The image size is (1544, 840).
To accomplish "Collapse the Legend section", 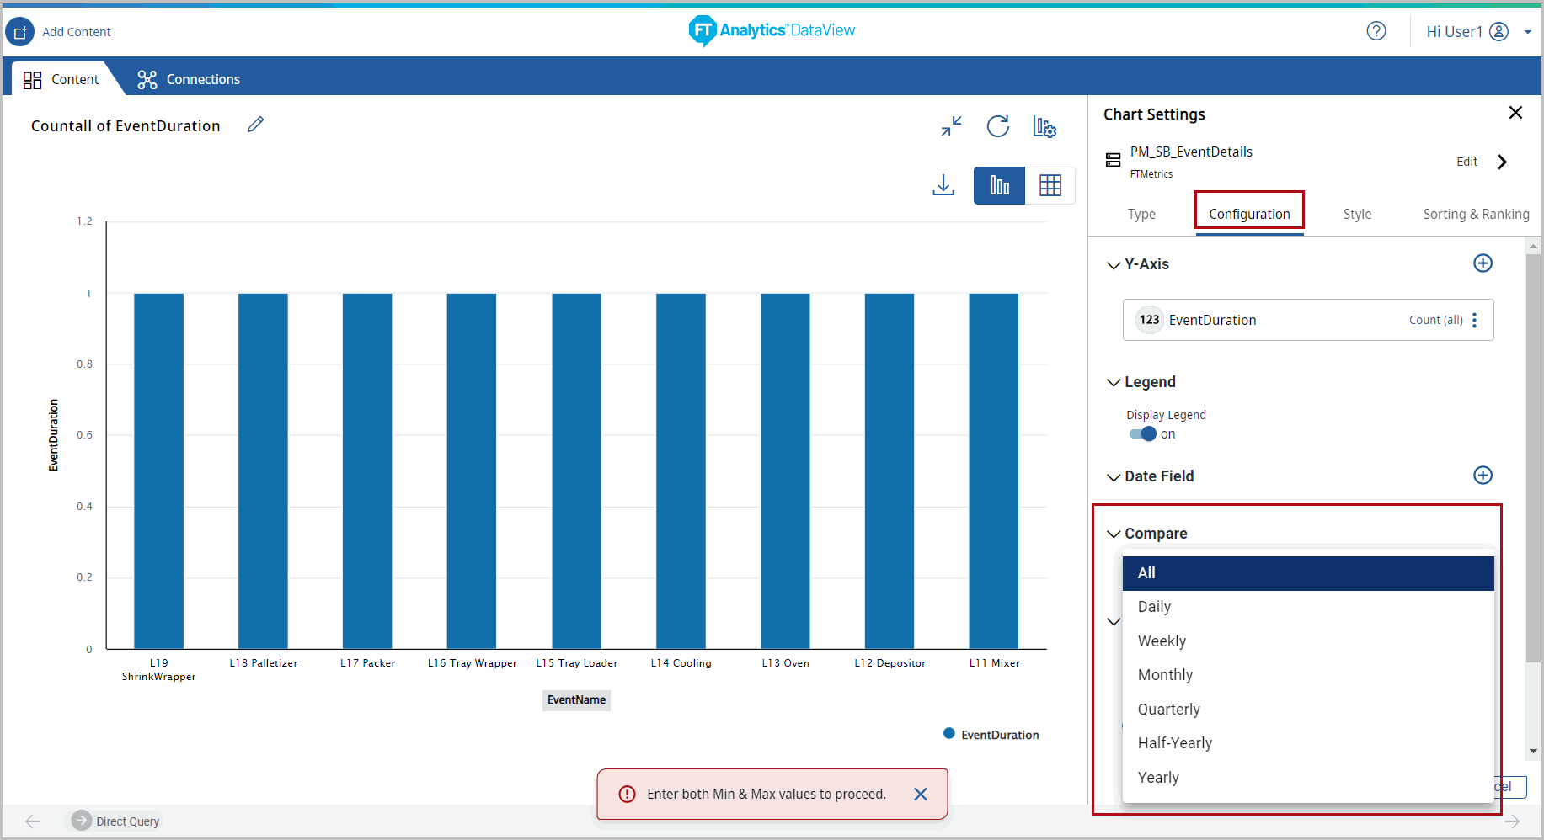I will pos(1114,383).
